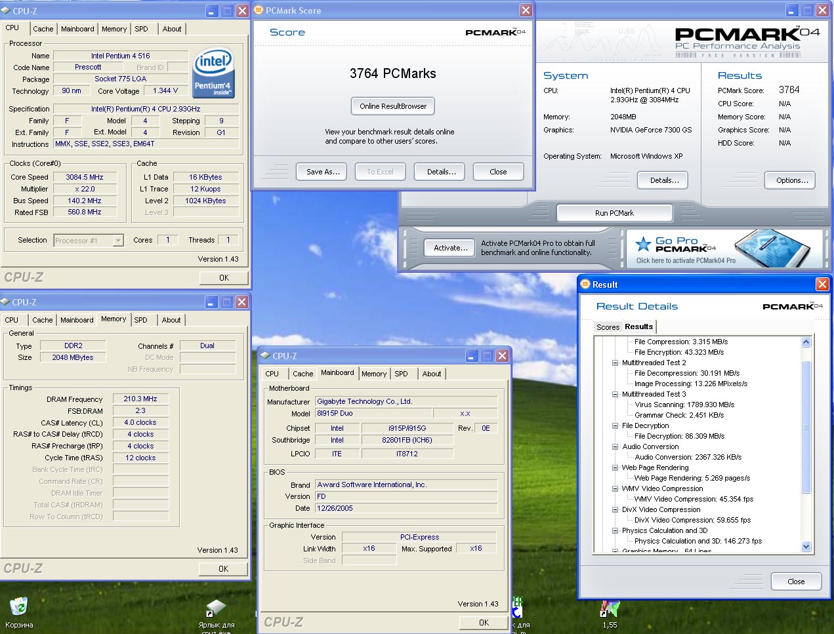Viewport: 834px width, 634px height.
Task: Collapse the Multithreaded Test 2 node
Action: point(615,363)
